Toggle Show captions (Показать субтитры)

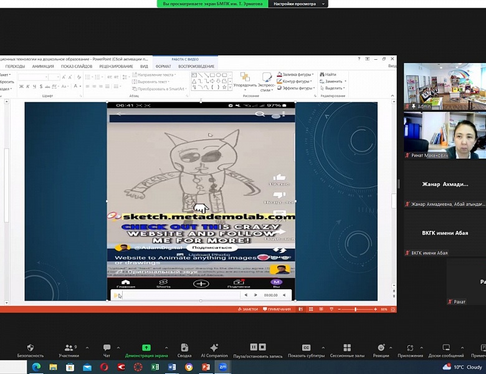tap(306, 348)
